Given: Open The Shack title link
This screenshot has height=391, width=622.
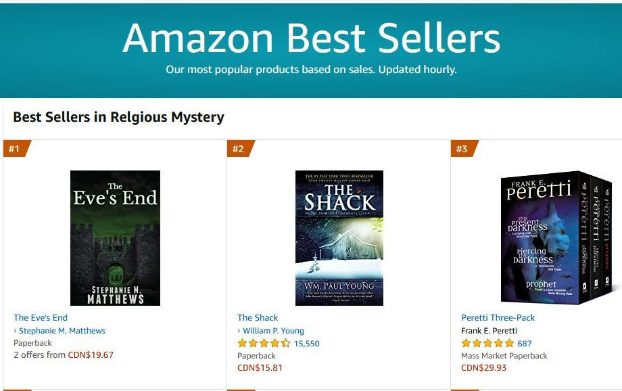Looking at the screenshot, I should coord(258,317).
